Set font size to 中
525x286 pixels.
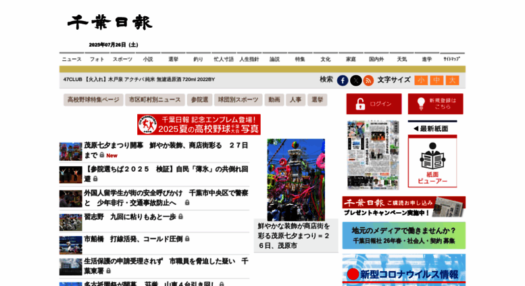point(436,80)
